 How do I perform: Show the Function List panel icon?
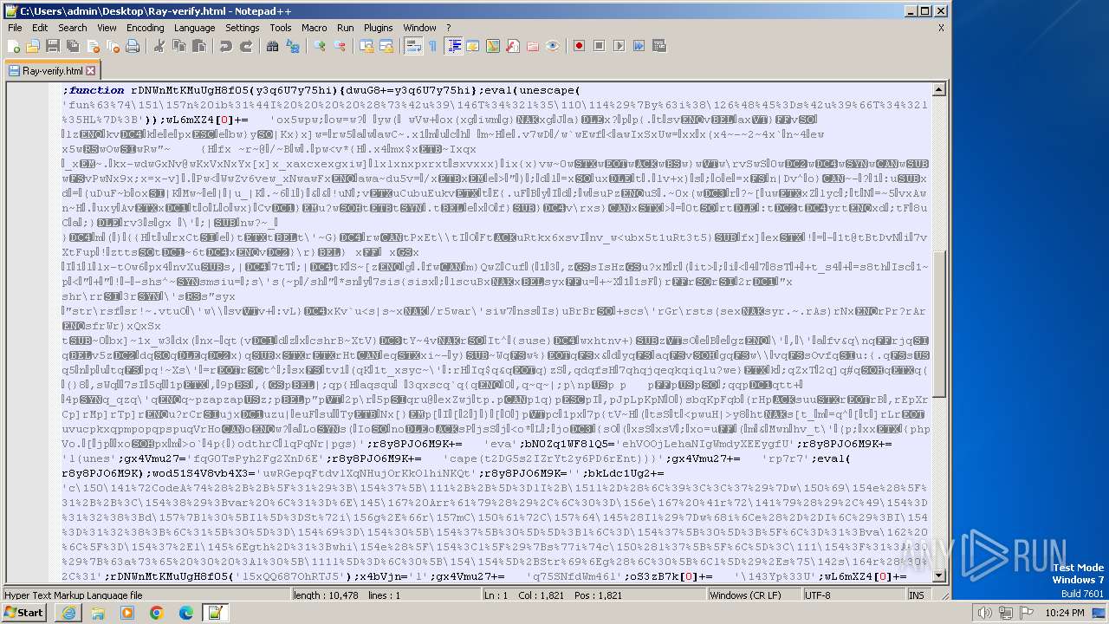pyautogui.click(x=513, y=46)
